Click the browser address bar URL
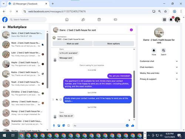Image resolution: width=185 pixels, height=139 pixels. coord(57,11)
